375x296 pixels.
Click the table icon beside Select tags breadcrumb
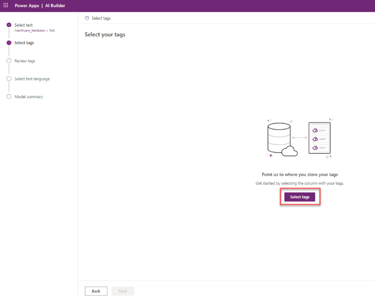pos(87,18)
